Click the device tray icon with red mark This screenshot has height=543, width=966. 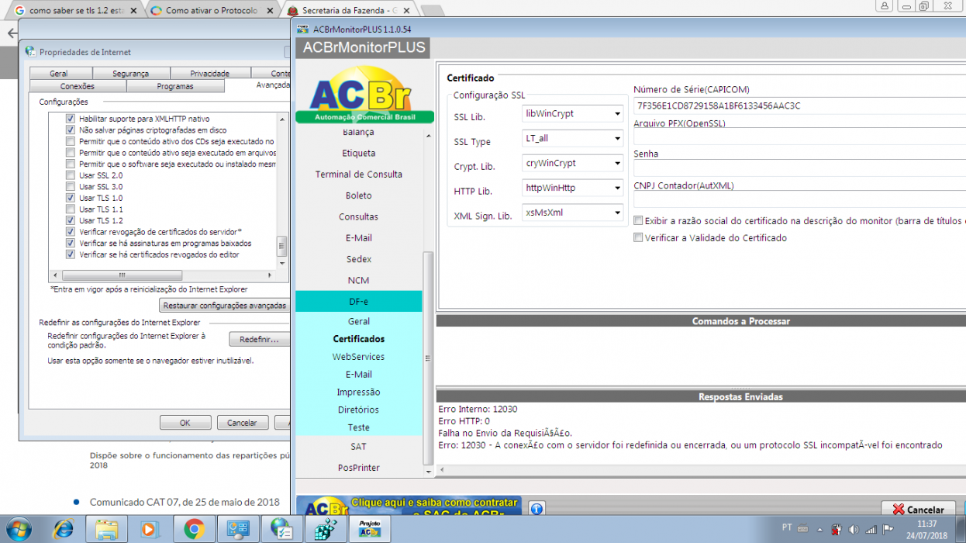click(837, 530)
